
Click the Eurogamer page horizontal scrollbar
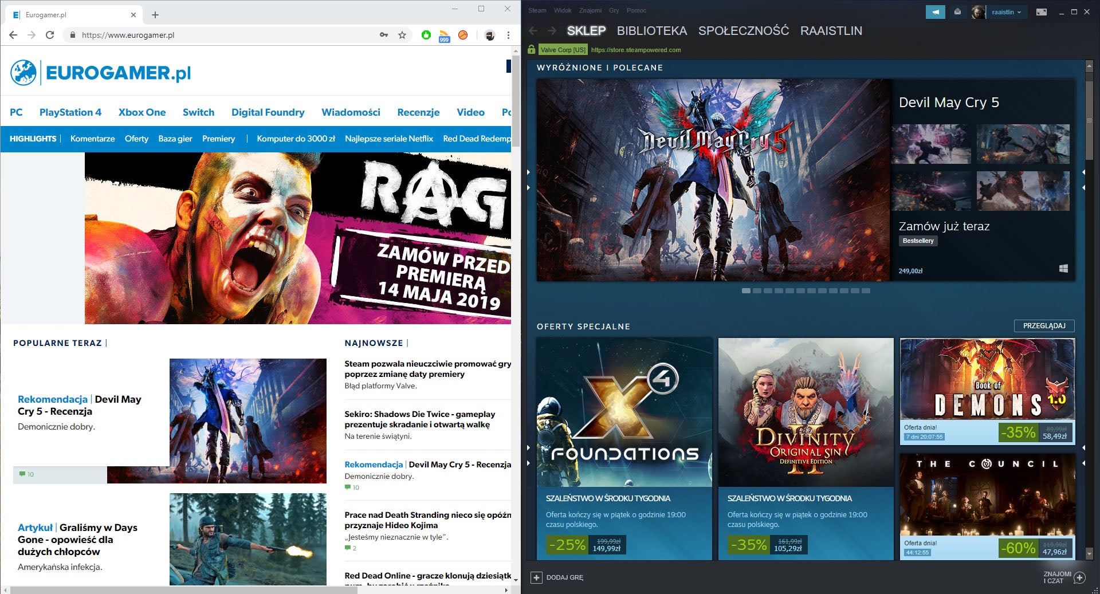(183, 590)
